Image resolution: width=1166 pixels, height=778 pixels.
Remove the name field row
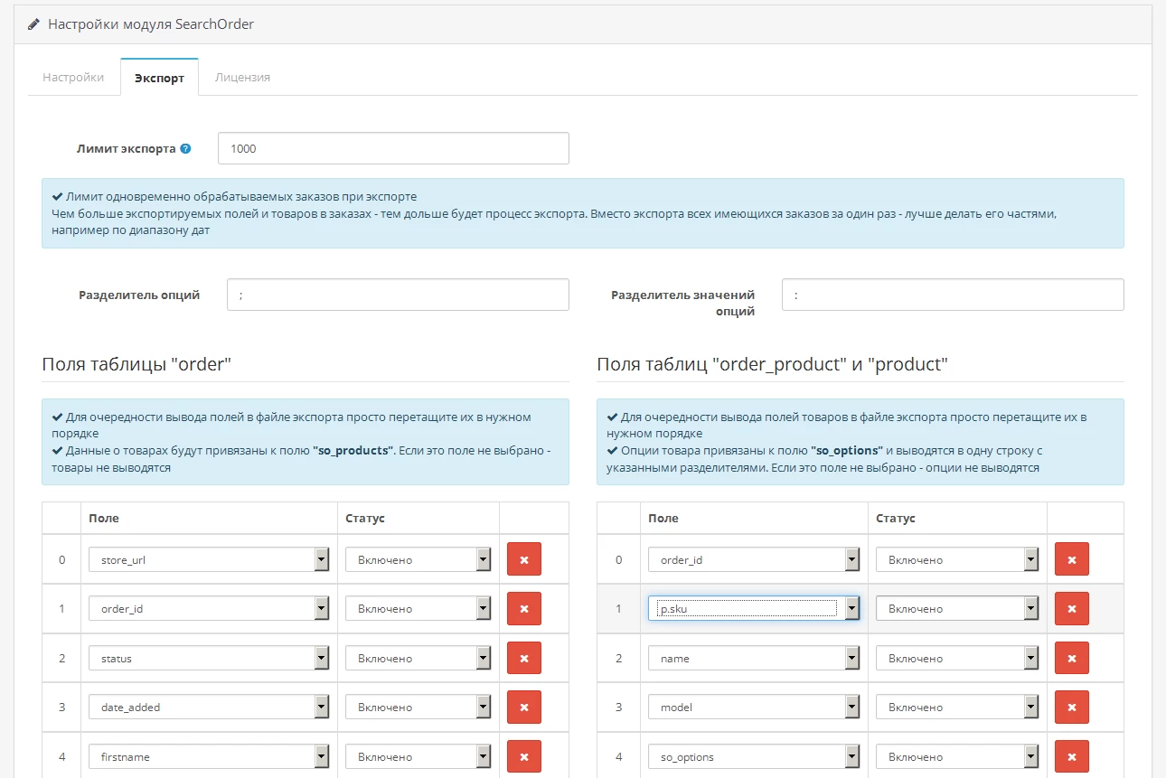1072,658
